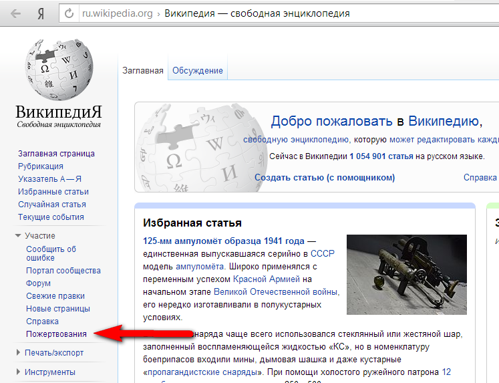Switch to the Обсуждение tab
The height and width of the screenshot is (383, 499).
(x=198, y=70)
